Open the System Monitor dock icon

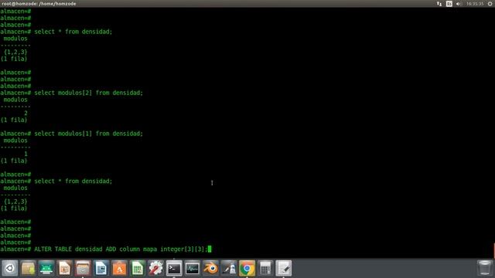(193, 268)
